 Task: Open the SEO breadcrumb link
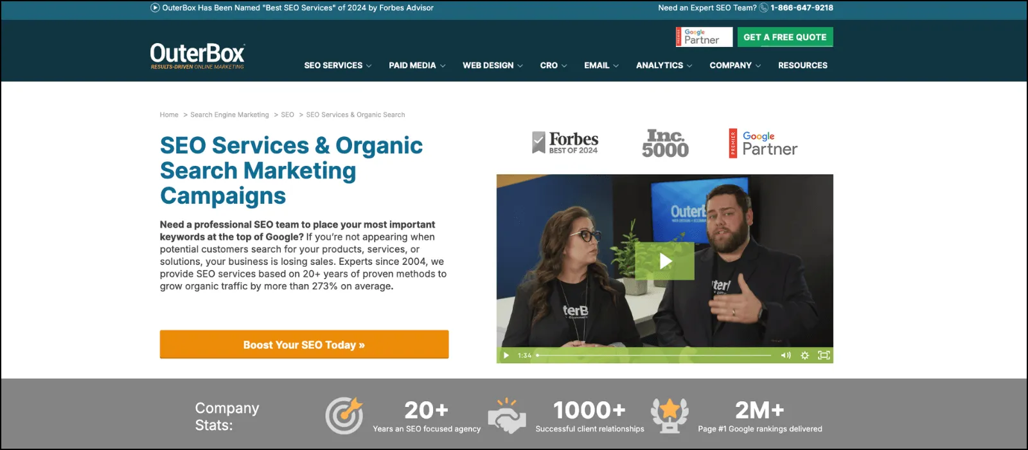point(287,114)
